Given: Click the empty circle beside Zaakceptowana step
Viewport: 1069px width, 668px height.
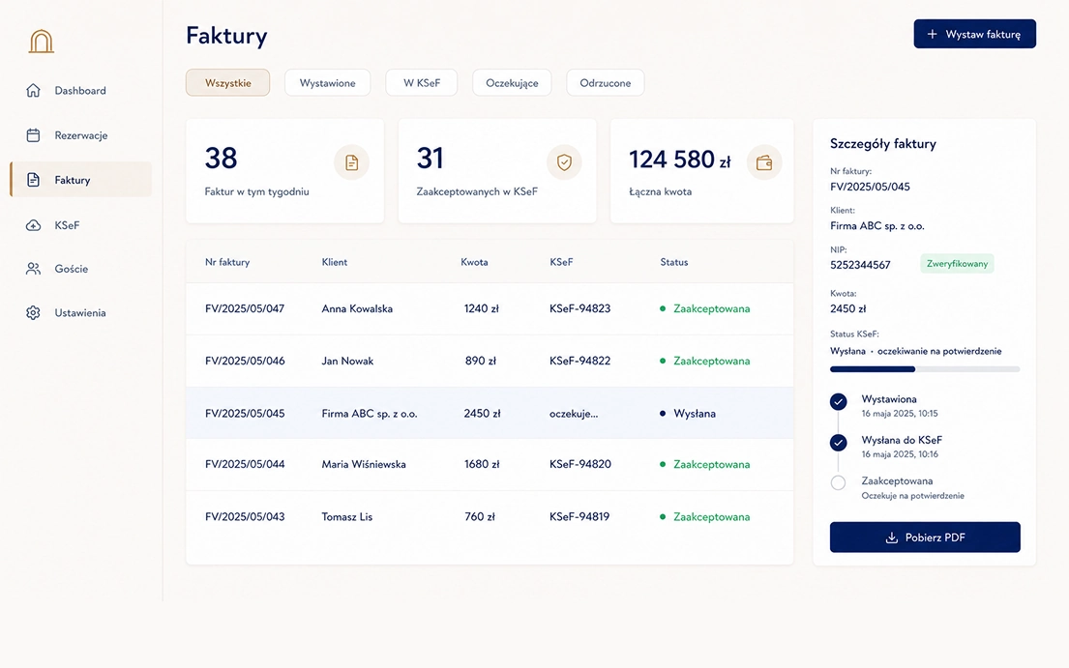Looking at the screenshot, I should point(839,482).
